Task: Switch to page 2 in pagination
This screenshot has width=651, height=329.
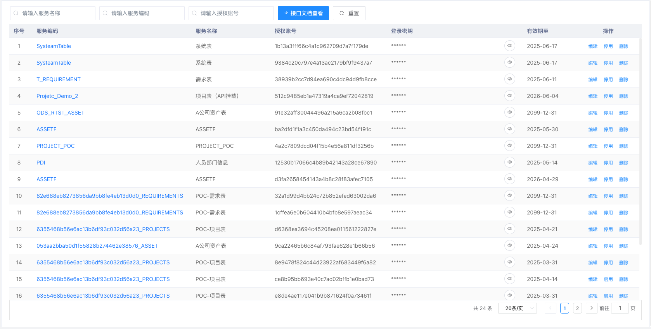Action: [577, 308]
